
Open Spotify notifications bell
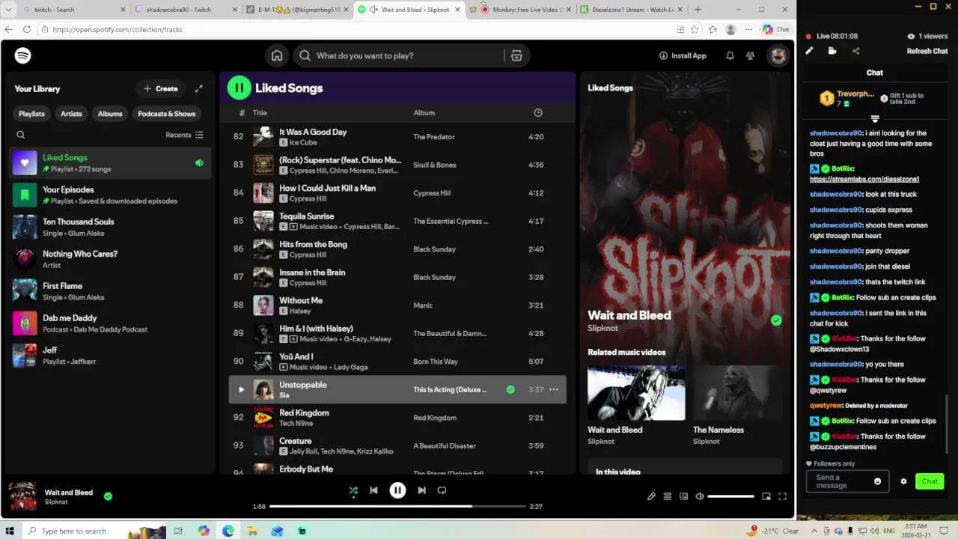(730, 55)
